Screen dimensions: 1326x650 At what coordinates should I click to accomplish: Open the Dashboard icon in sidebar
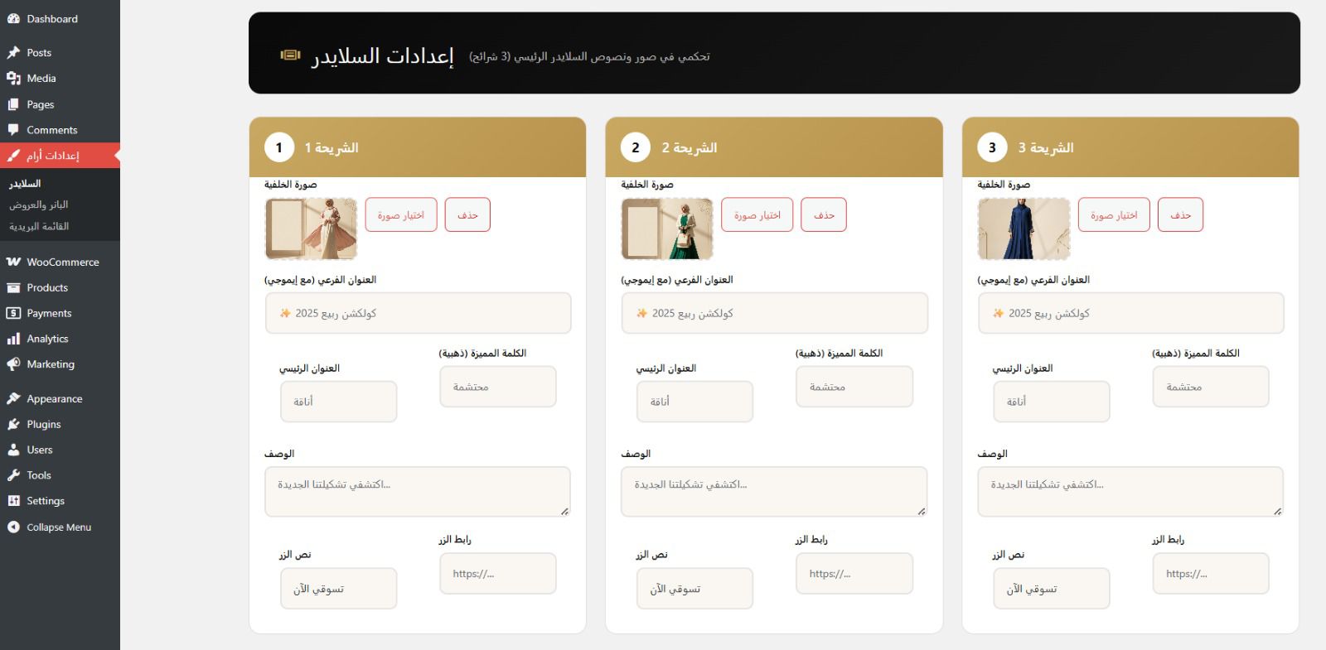point(13,19)
